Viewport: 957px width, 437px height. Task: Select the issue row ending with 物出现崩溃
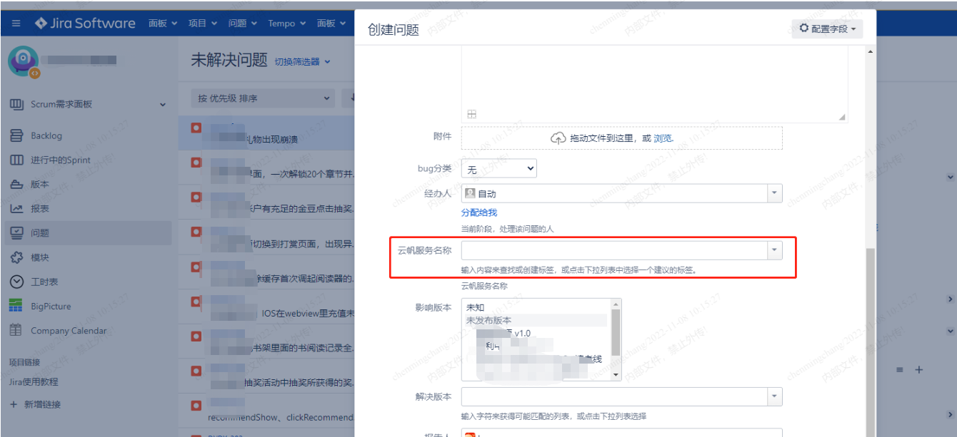point(266,133)
